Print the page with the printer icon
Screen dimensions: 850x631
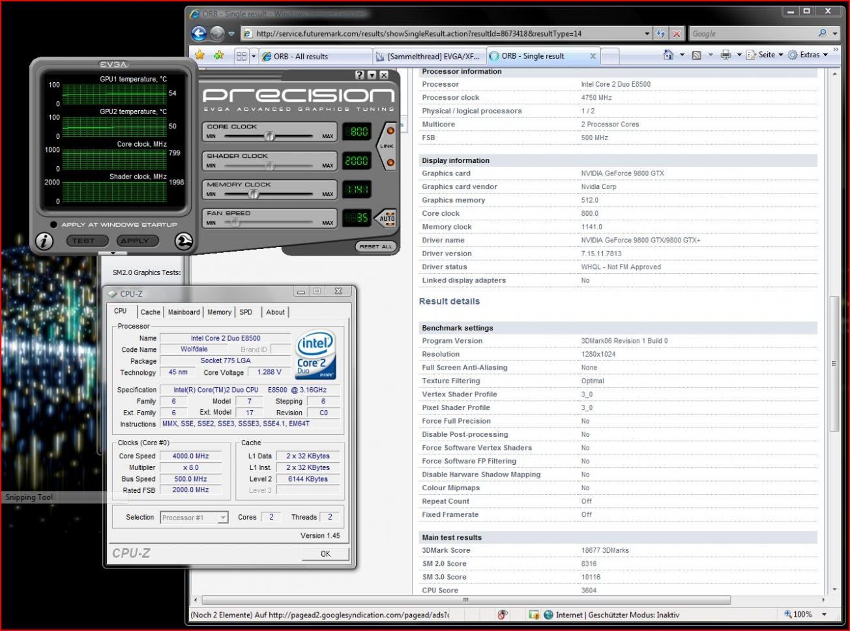point(725,55)
